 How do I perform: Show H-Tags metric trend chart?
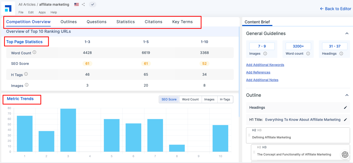coord(225,99)
